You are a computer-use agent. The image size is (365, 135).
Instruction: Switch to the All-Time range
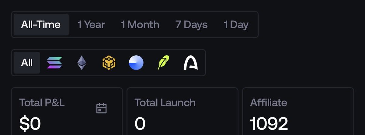point(41,25)
